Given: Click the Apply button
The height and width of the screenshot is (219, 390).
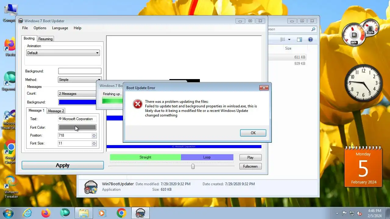Looking at the screenshot, I should 63,165.
